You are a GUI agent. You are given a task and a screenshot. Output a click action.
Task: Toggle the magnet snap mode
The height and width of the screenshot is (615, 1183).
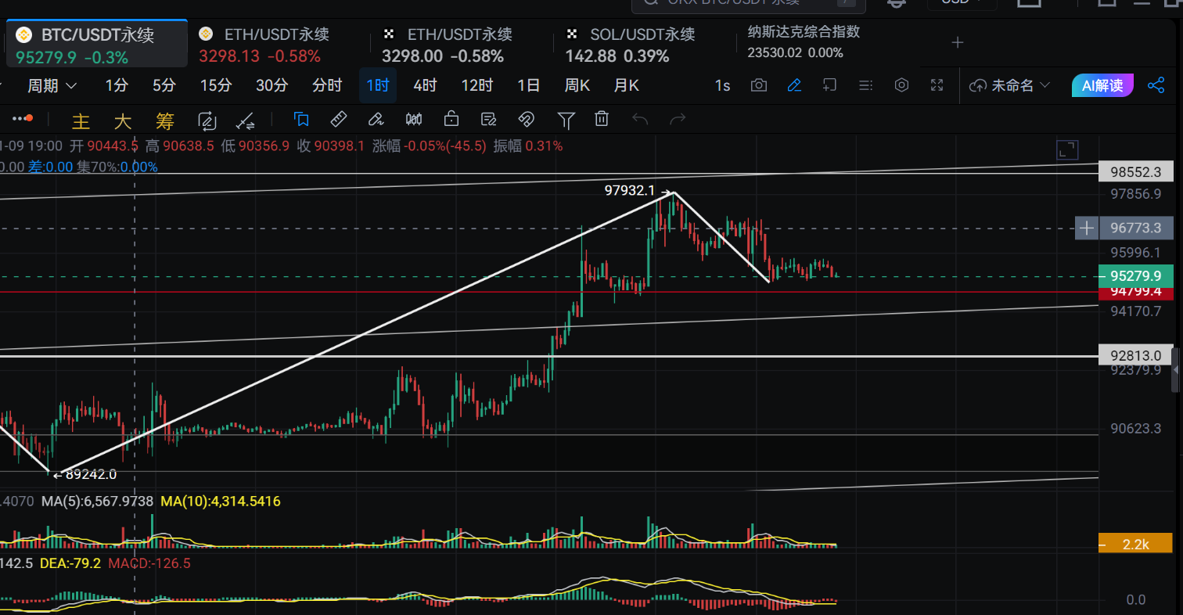(526, 119)
